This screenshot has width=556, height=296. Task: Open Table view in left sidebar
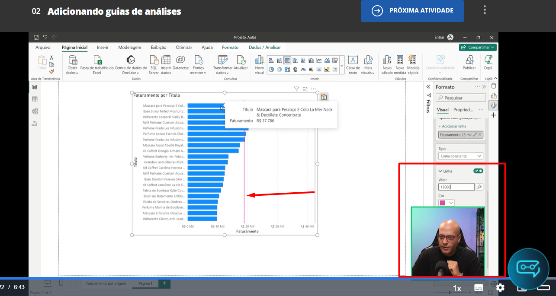point(35,99)
